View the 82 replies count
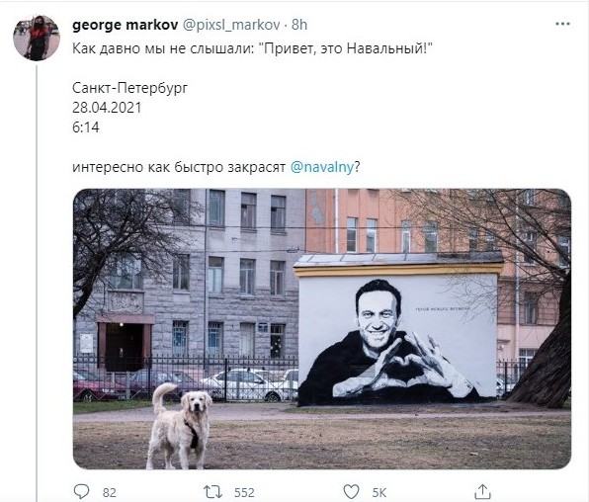589x502 pixels. point(110,492)
